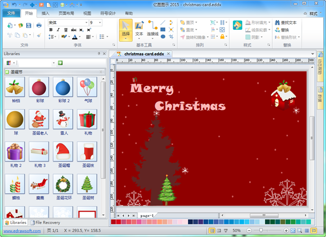Viewport: 326px width, 237px height.
Task: Open the 帮助 help tab
Action: pos(129,13)
